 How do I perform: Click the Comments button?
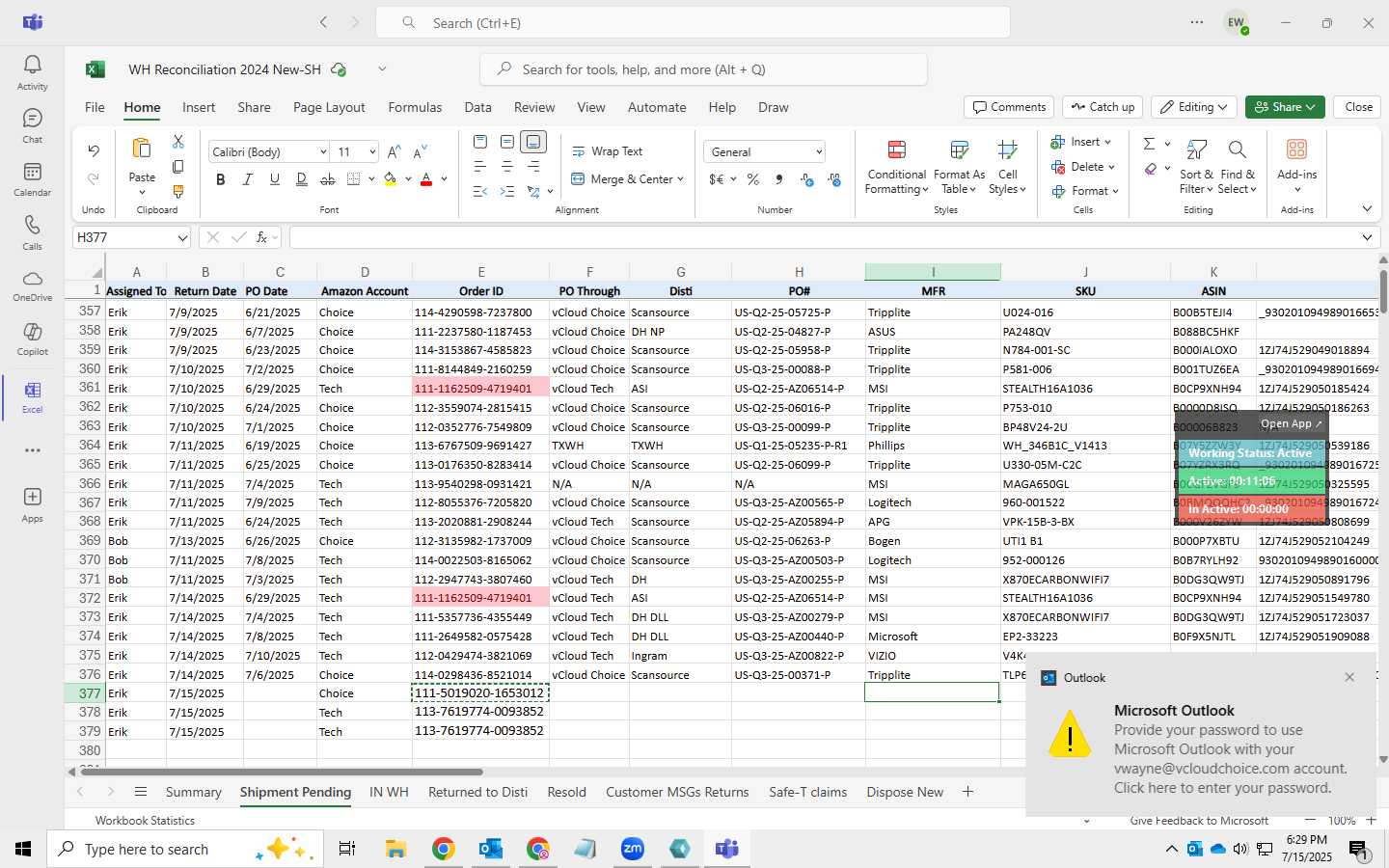[x=1009, y=107]
